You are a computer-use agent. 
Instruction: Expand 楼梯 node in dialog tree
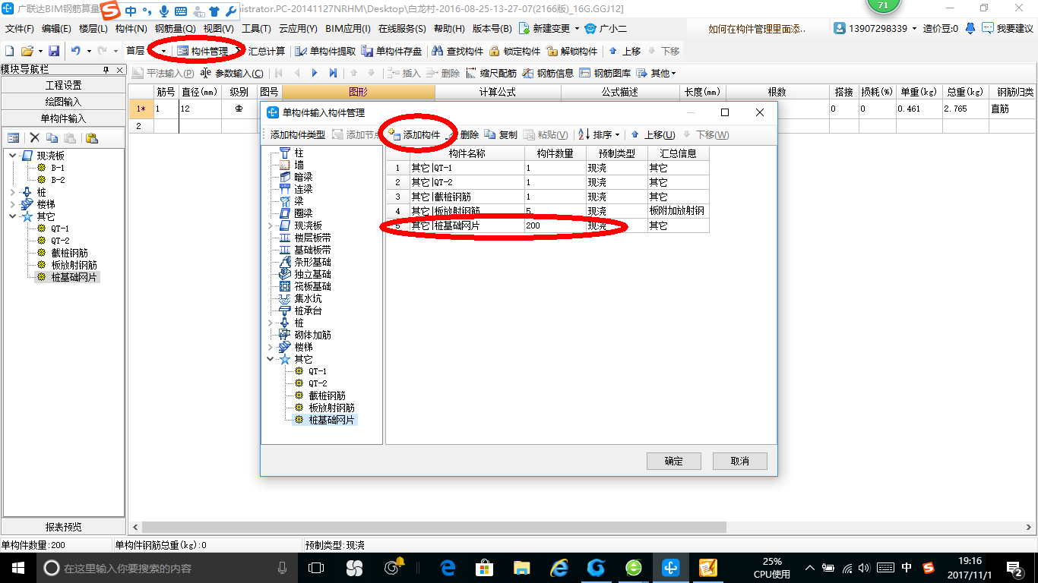271,347
